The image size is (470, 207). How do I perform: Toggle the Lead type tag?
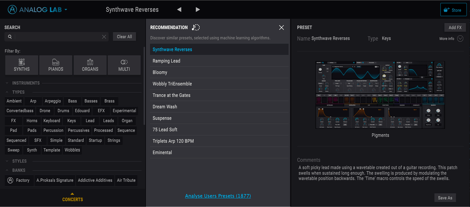(90, 121)
